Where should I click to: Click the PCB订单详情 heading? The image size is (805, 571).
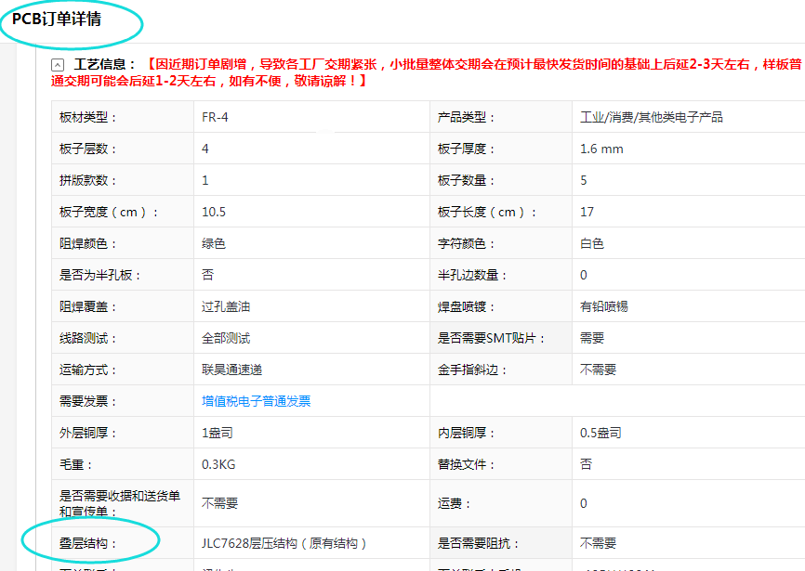click(x=57, y=19)
